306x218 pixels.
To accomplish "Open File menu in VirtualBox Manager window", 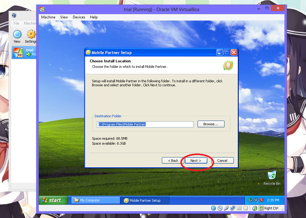I will coord(16,23).
